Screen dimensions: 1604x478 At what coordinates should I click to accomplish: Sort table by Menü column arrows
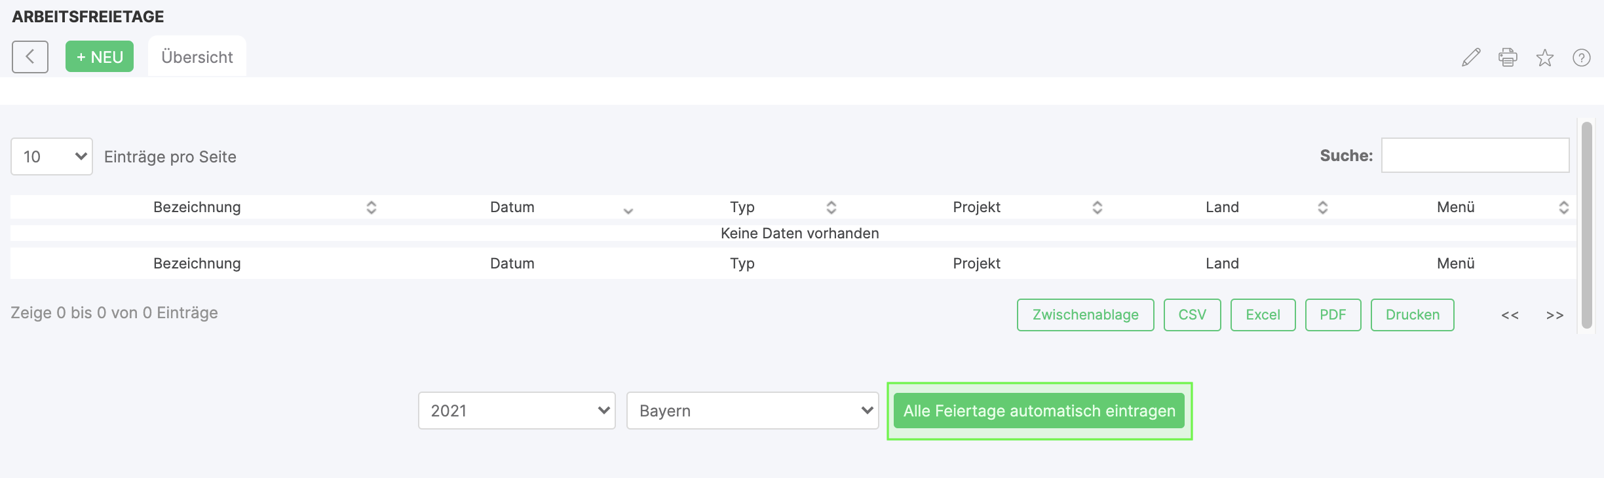pyautogui.click(x=1564, y=208)
